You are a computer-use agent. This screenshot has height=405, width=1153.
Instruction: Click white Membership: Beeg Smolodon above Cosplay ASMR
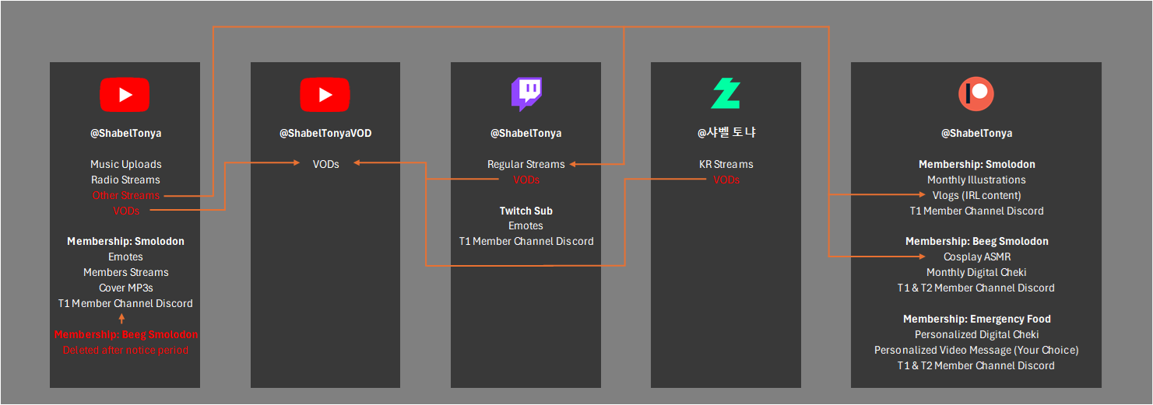pos(976,241)
